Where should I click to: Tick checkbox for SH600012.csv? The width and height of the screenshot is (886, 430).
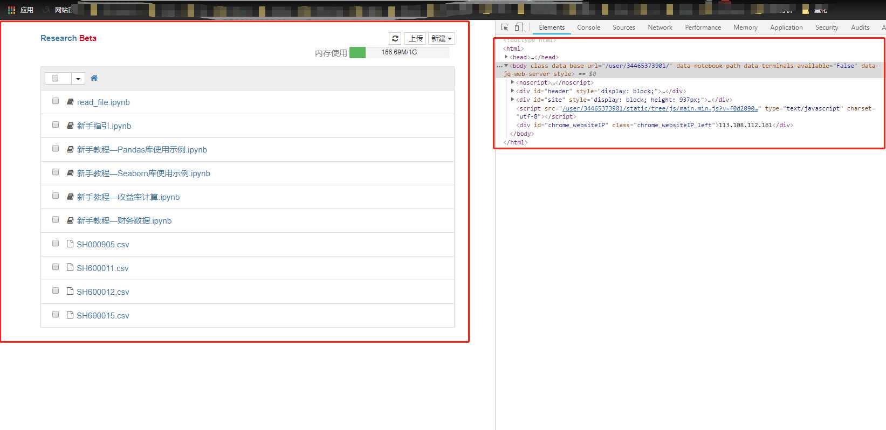coord(56,290)
